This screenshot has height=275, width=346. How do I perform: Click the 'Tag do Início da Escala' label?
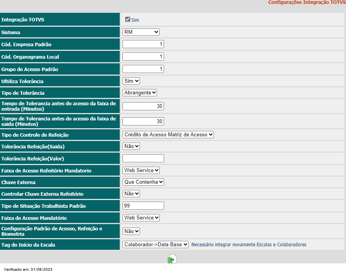coord(28,245)
